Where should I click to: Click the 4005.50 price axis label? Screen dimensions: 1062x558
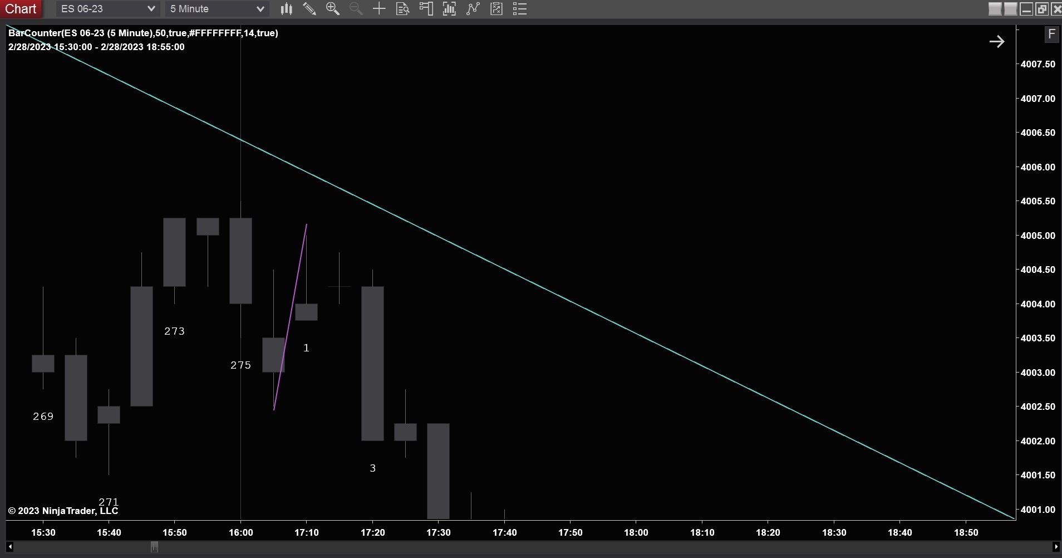1038,201
